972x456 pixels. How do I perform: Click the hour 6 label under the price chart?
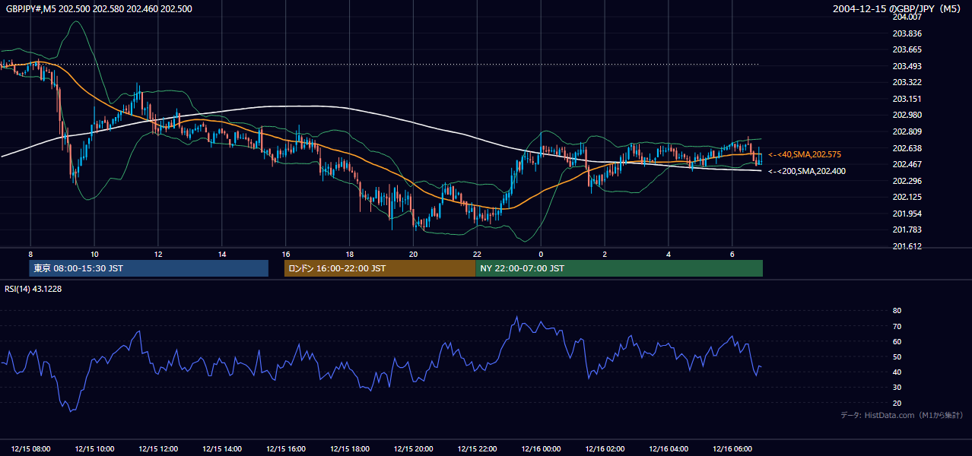click(732, 254)
